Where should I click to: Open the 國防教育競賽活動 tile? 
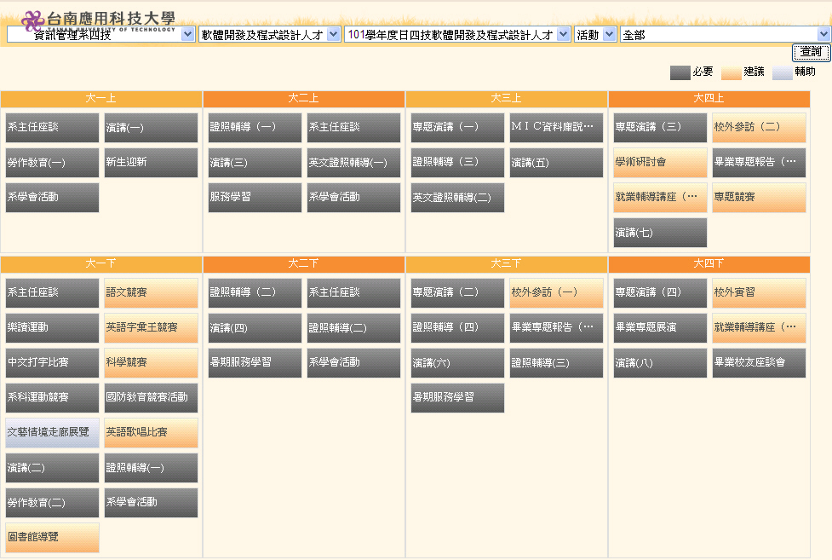(x=151, y=398)
